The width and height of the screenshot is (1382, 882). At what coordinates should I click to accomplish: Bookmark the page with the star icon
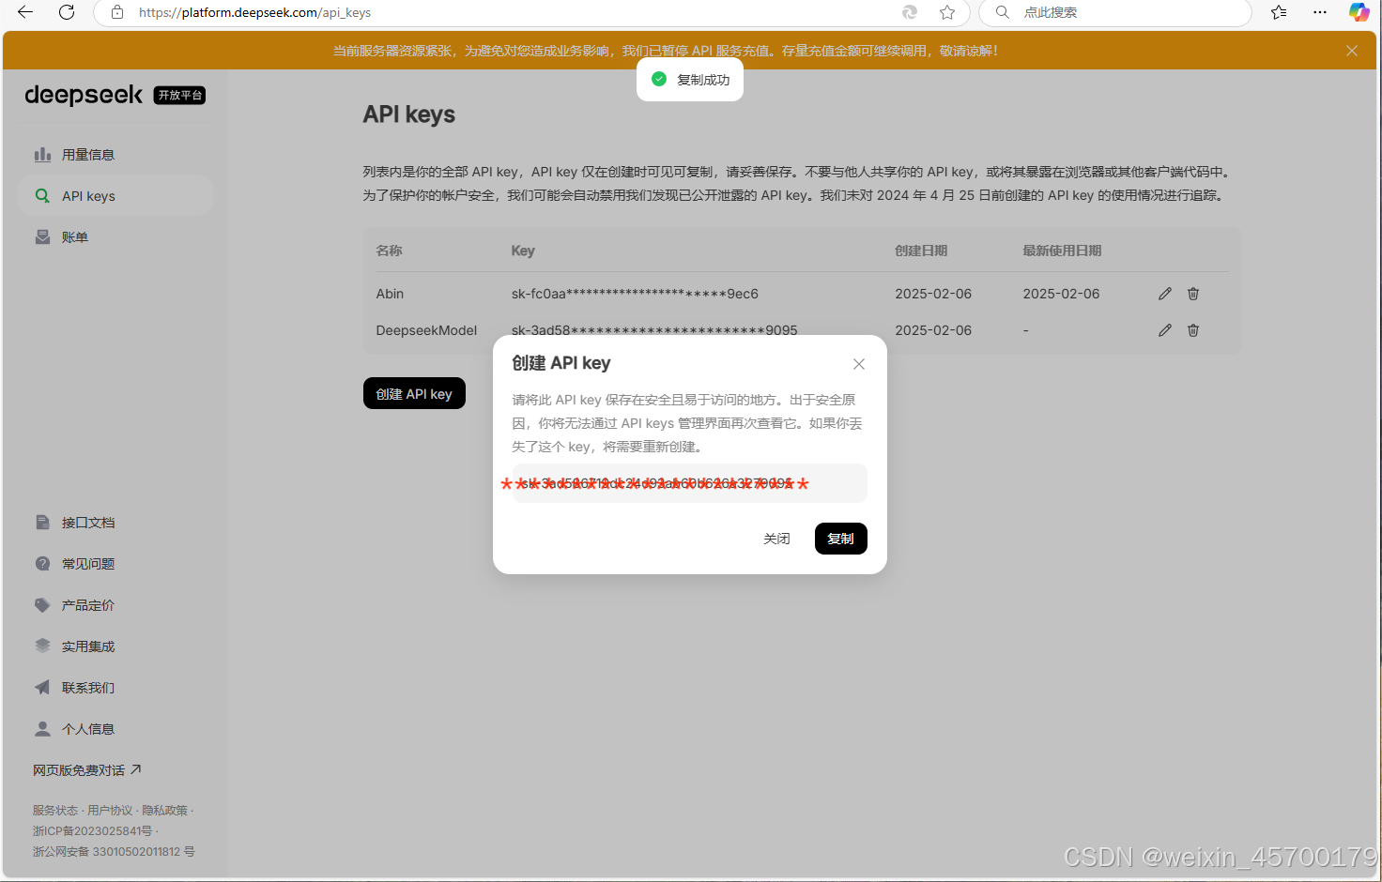[x=947, y=12]
